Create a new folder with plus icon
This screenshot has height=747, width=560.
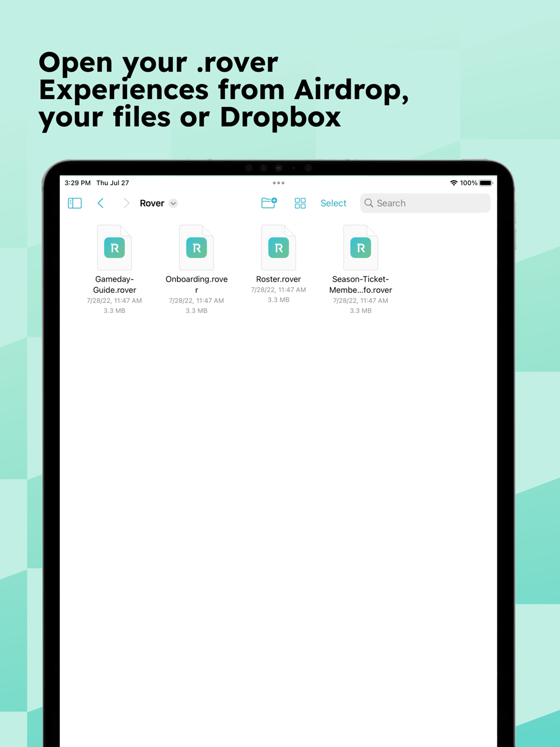click(269, 203)
